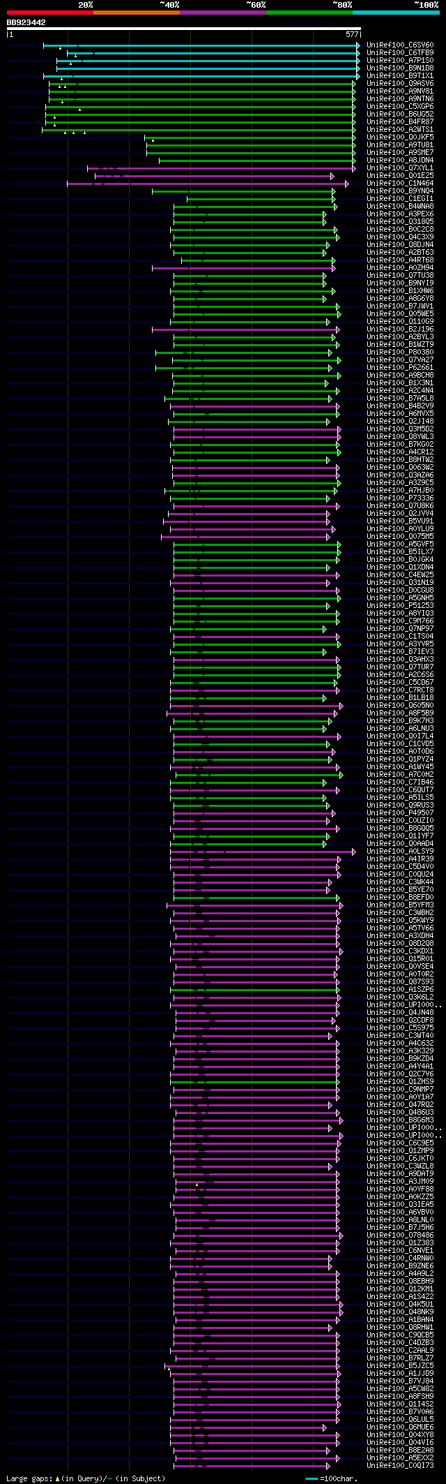
Task: Select hit UniRef100_Q7TU38
Action: tap(400, 276)
